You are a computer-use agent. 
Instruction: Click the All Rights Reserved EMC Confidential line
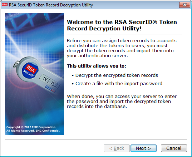point(33,131)
